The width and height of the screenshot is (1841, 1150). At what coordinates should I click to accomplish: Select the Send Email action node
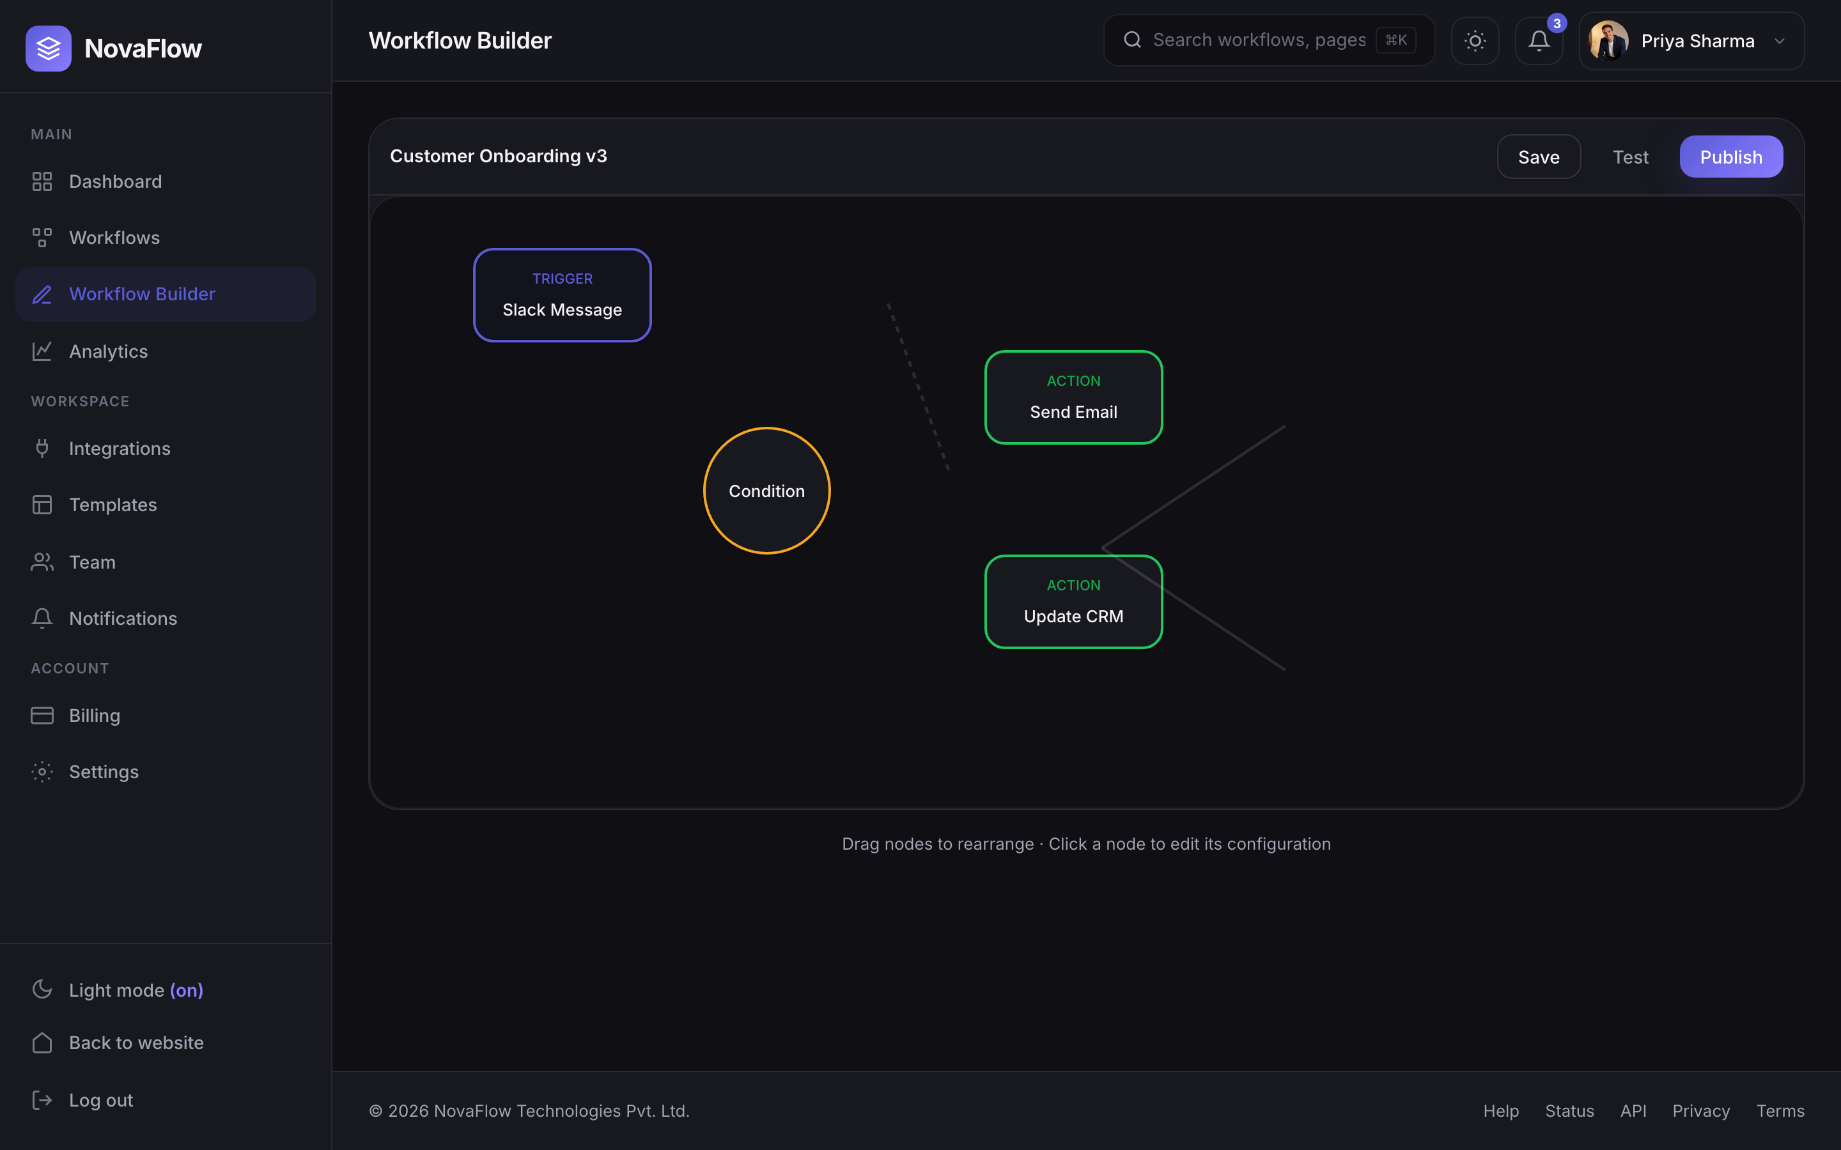[1073, 397]
